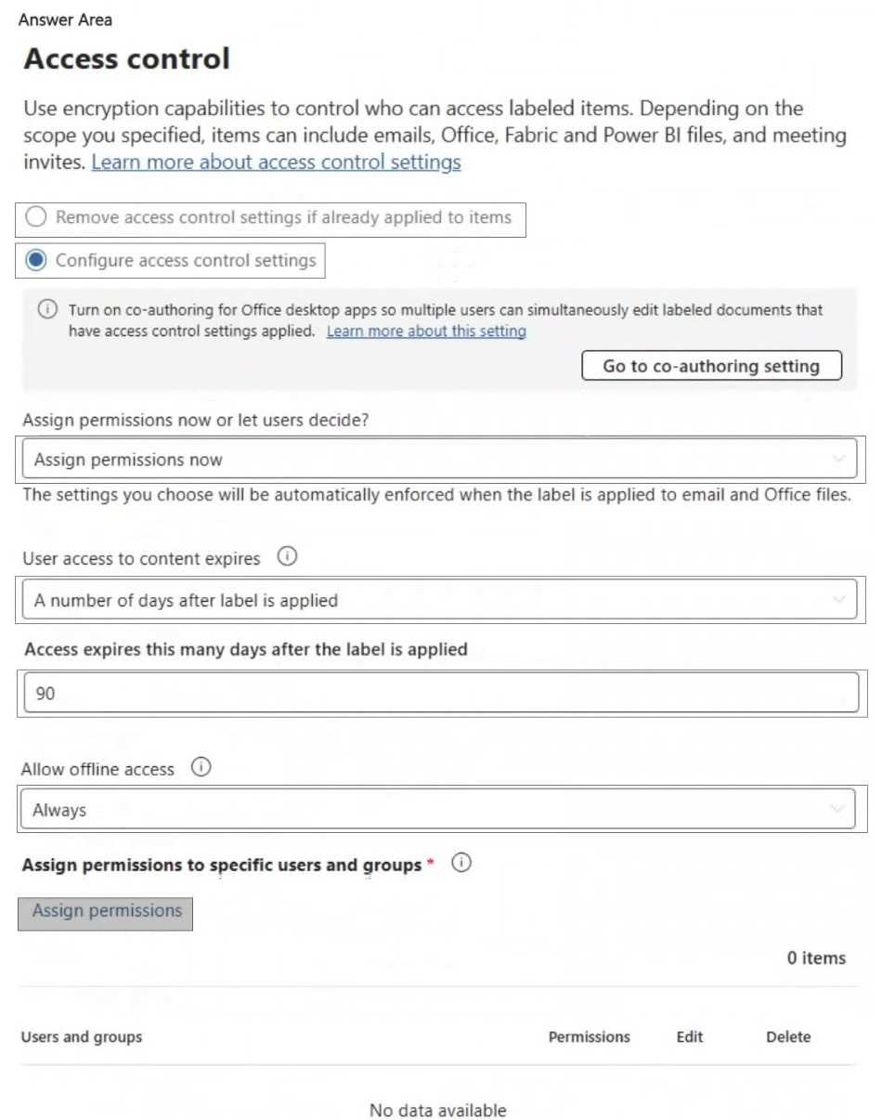Click Users and groups column header
The height and width of the screenshot is (1120, 882).
click(x=82, y=1036)
